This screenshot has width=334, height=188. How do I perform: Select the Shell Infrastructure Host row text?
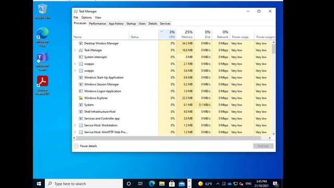(100, 112)
